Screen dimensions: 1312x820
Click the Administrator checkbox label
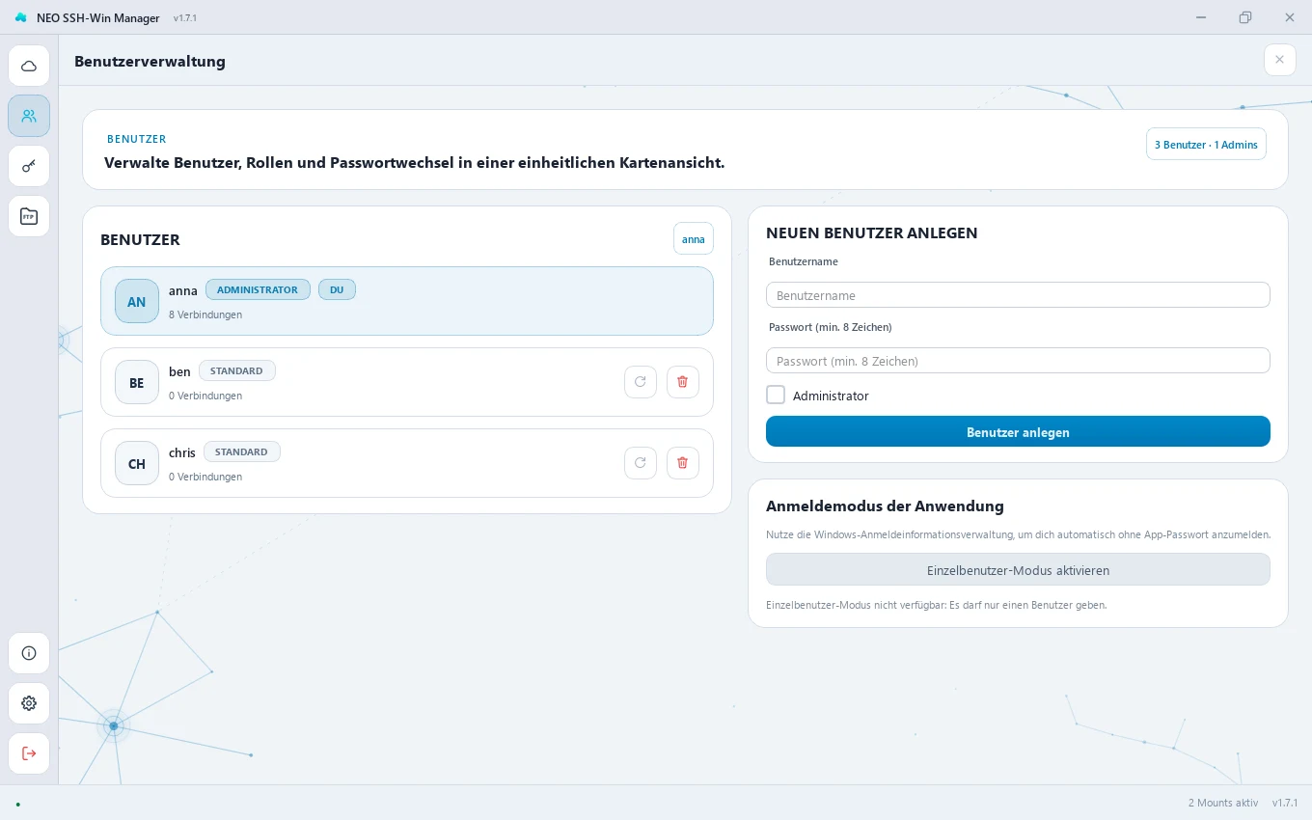click(831, 396)
